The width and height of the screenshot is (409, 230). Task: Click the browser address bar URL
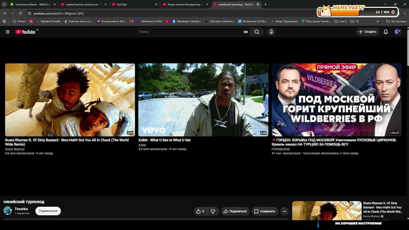tap(58, 13)
